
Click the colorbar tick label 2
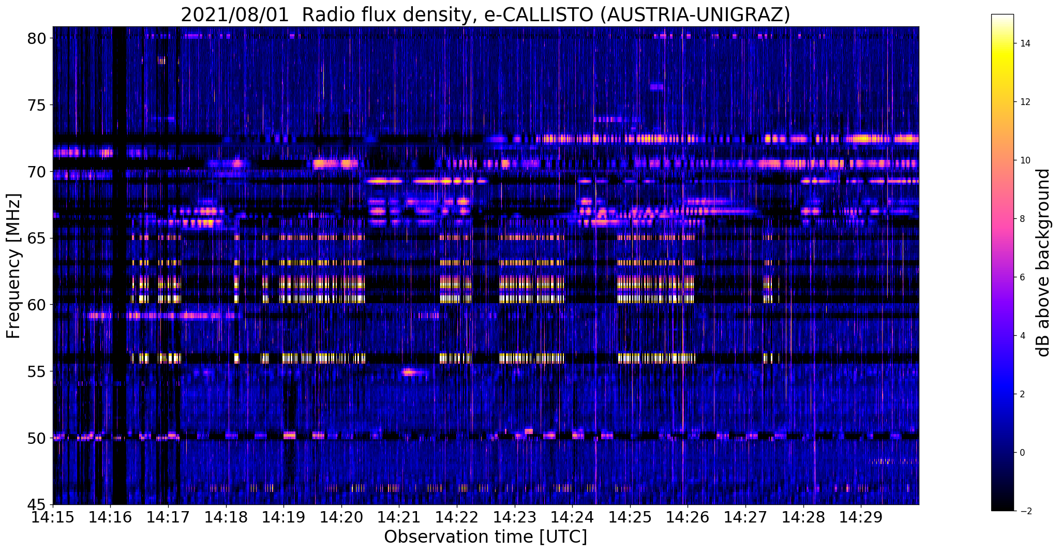(1023, 395)
